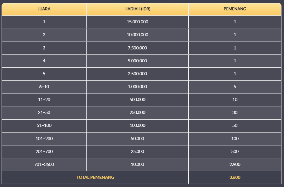Click the HADIAH (IDR) column header
This screenshot has width=284, height=187.
click(x=137, y=9)
